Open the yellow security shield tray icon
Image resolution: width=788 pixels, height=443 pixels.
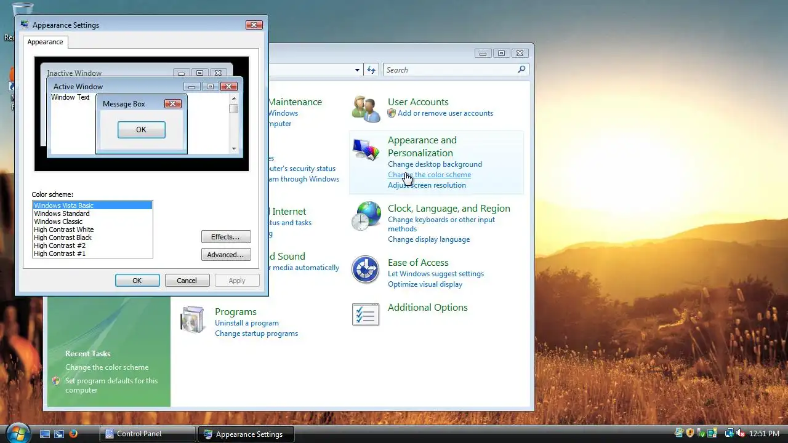pyautogui.click(x=690, y=433)
